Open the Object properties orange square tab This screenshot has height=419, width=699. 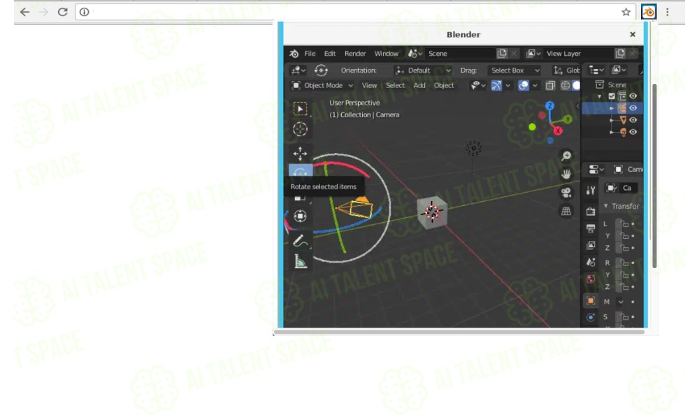591,300
